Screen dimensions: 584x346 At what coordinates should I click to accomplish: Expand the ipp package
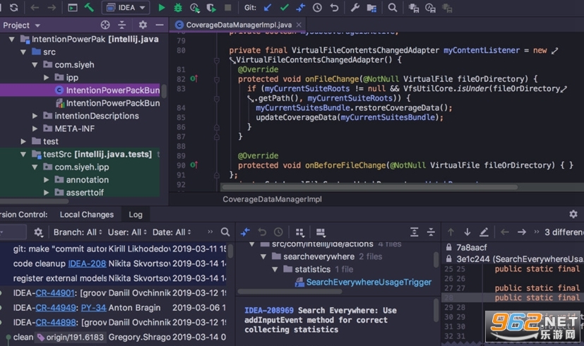click(x=46, y=78)
